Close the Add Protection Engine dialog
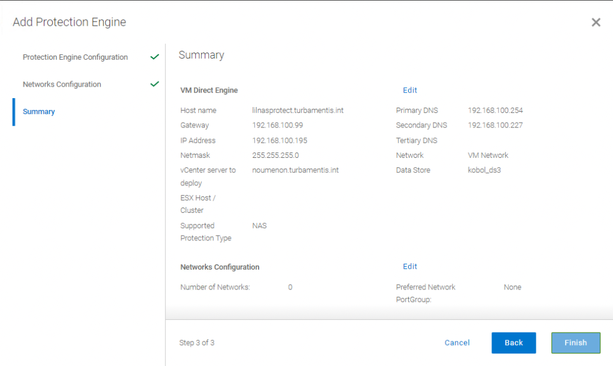 596,22
